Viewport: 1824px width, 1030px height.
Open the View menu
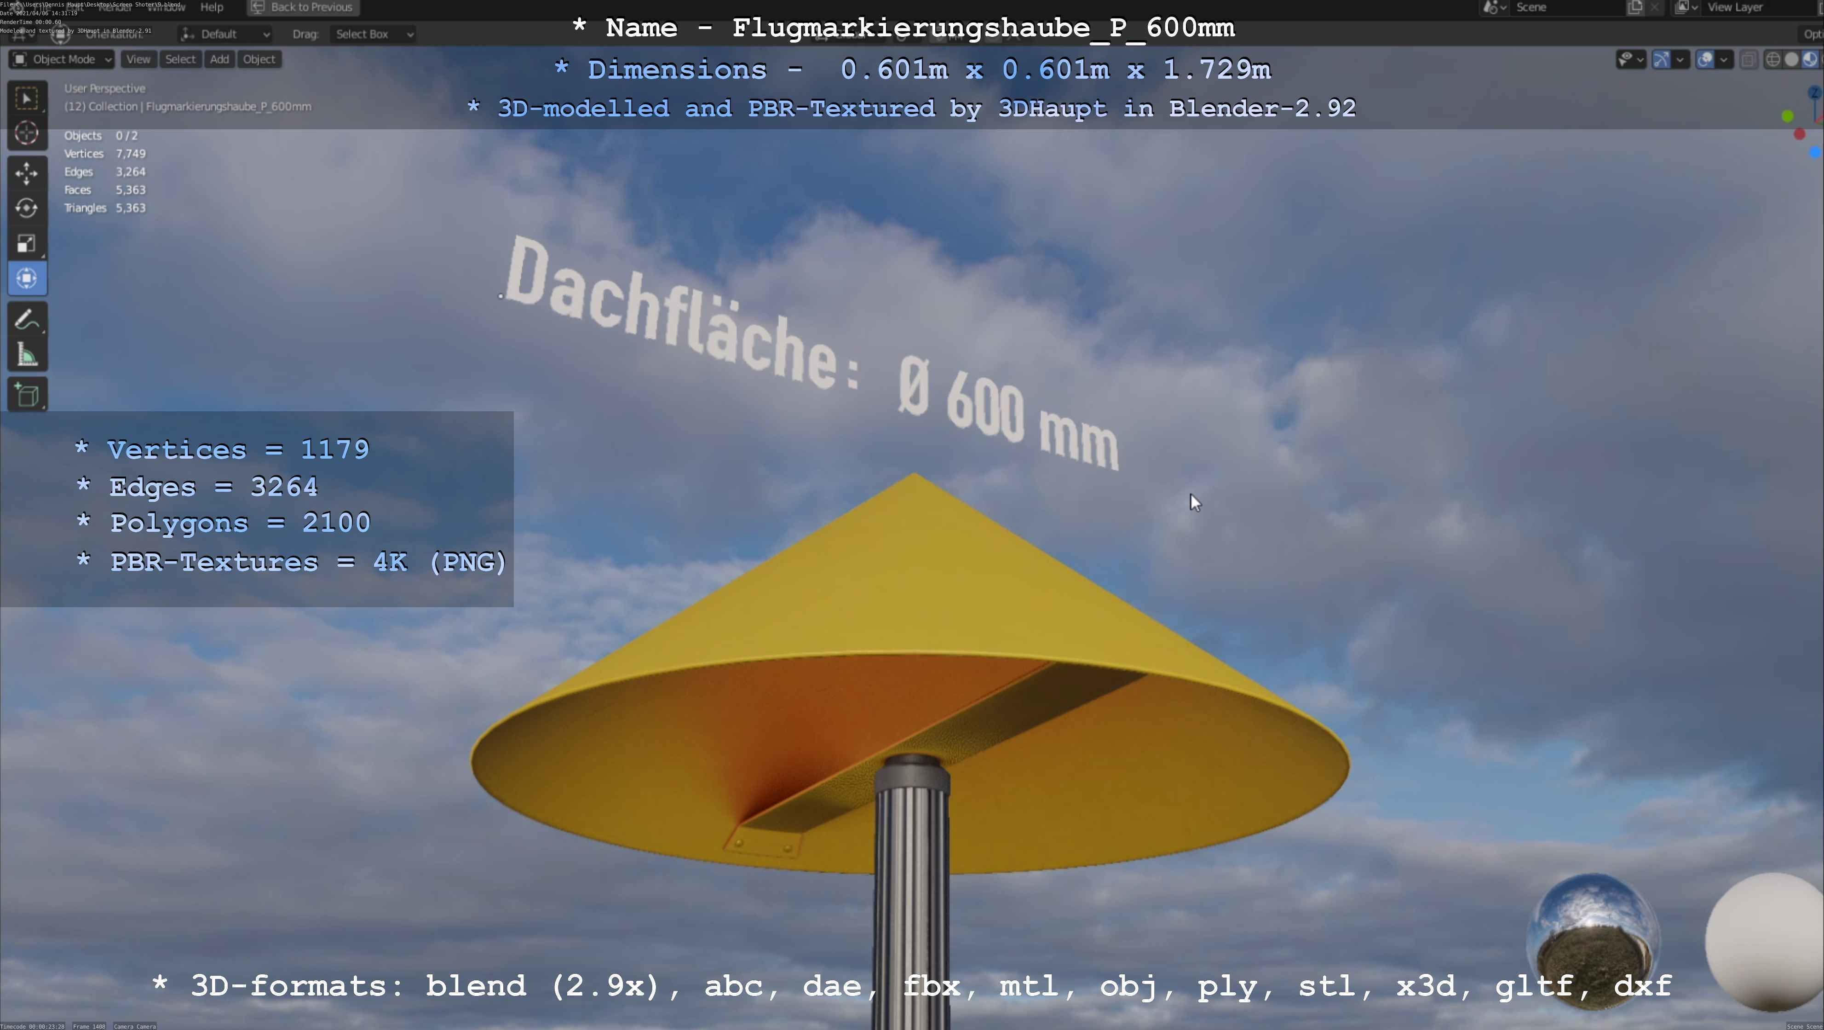(x=138, y=59)
